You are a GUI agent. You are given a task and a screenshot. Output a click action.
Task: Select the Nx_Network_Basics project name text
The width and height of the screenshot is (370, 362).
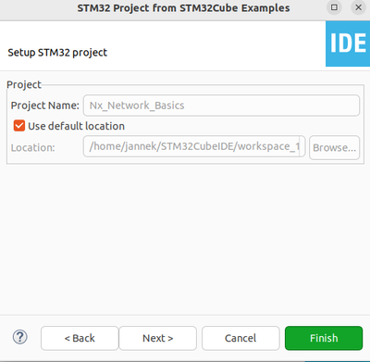click(x=137, y=106)
